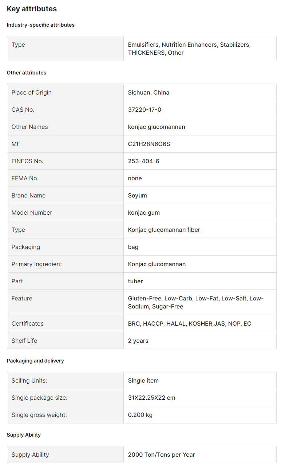Click the 2 years Shelf Life value

click(x=138, y=341)
